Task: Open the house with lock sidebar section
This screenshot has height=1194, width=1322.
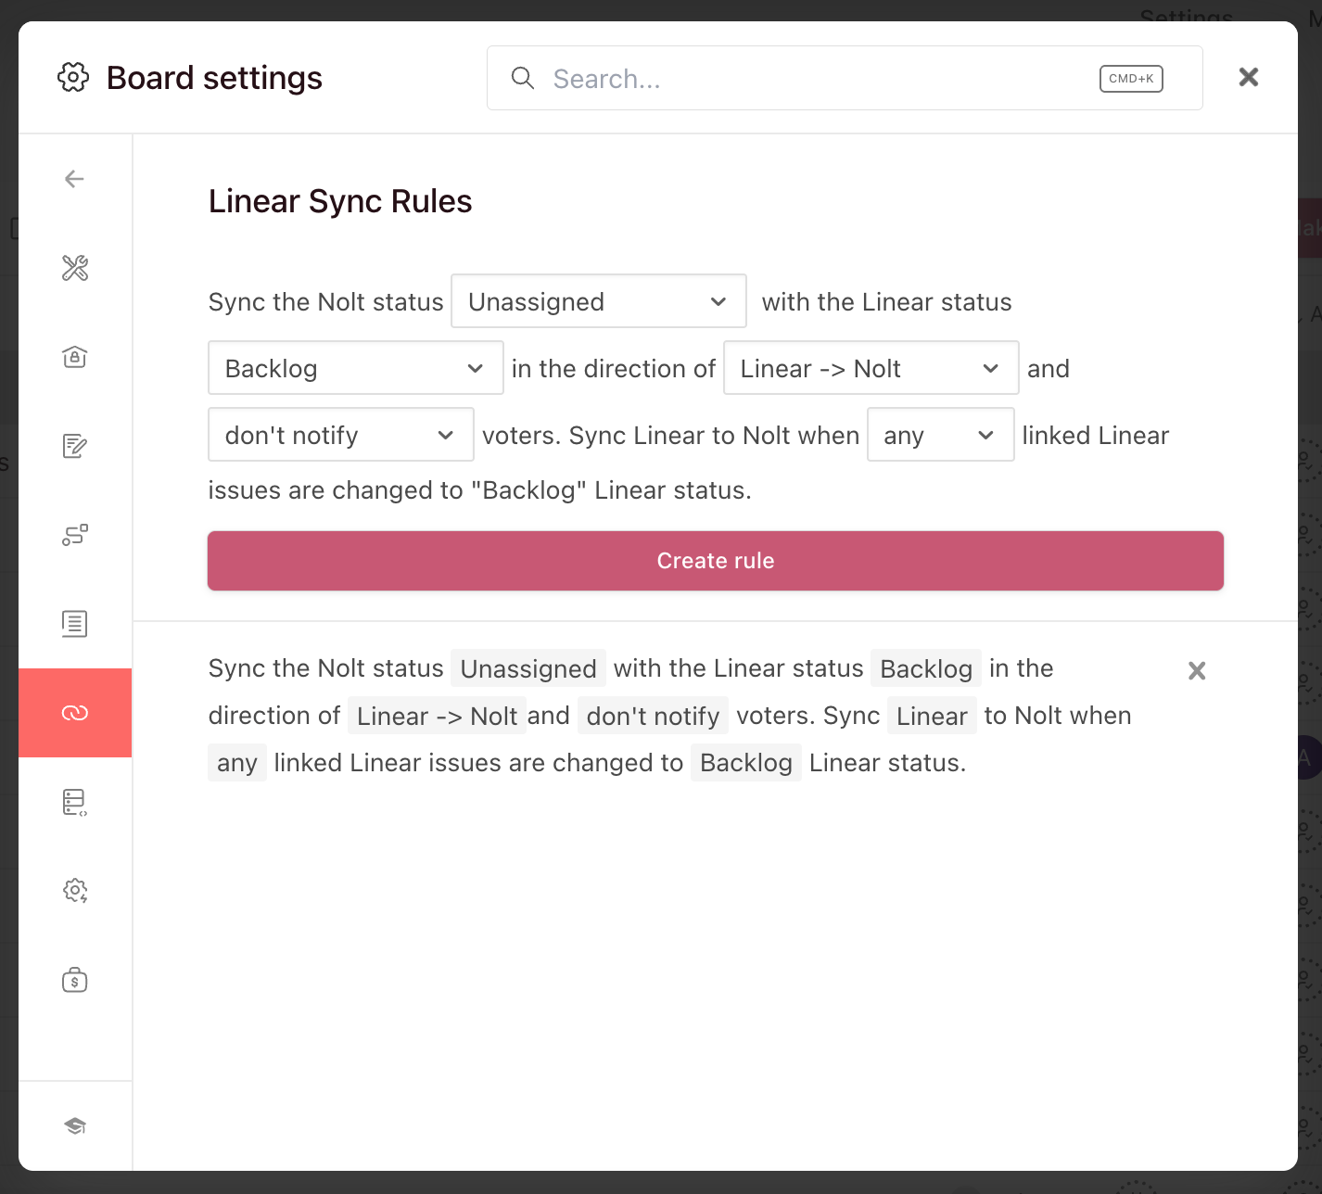Action: click(75, 357)
